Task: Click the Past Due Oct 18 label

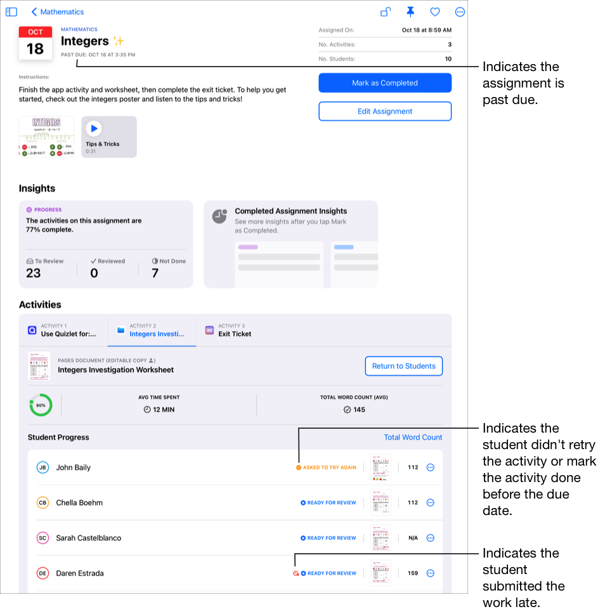Action: (x=98, y=55)
